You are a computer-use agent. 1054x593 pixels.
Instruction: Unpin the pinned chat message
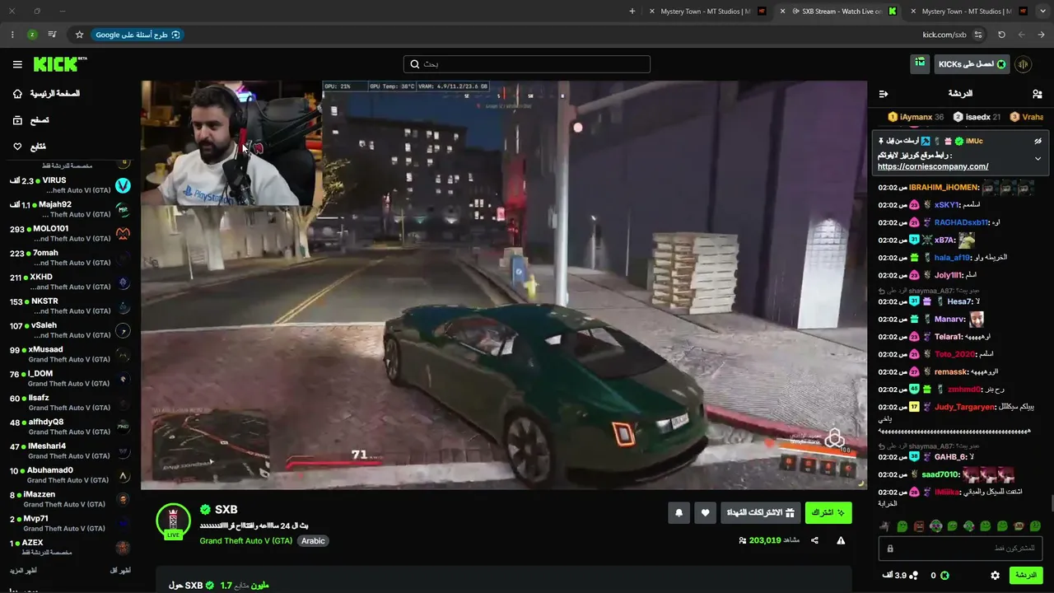1038,141
